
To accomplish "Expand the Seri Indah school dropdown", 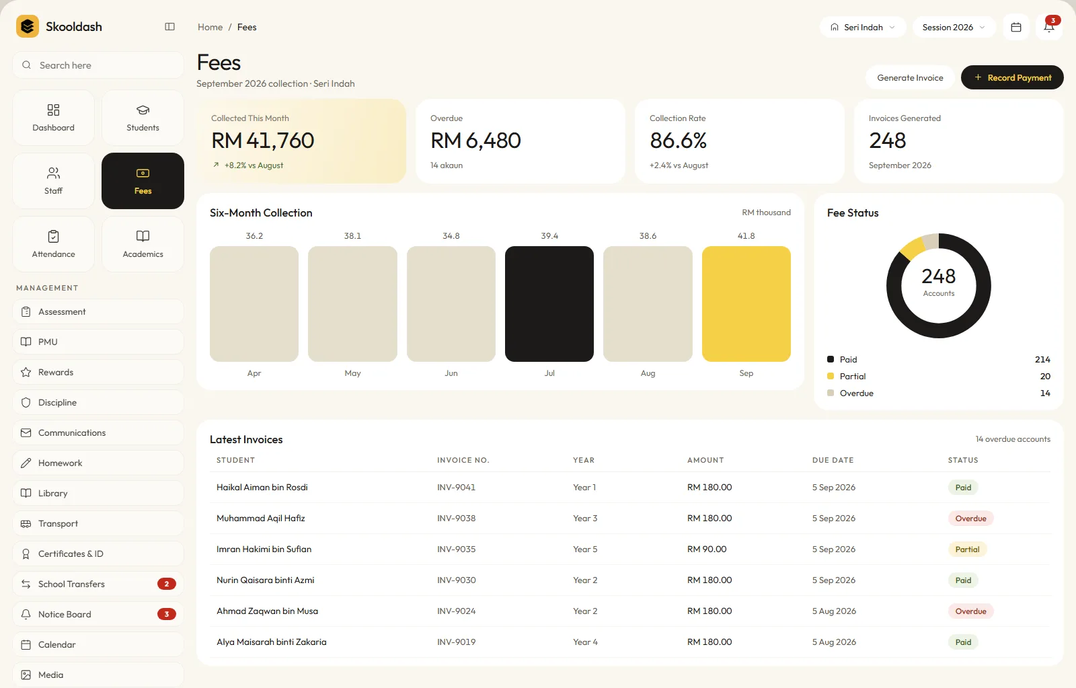I will (863, 27).
